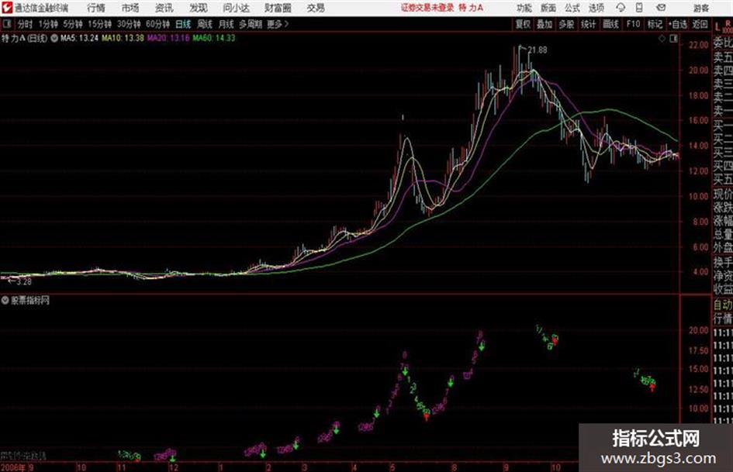The height and width of the screenshot is (472, 733).
Task: Click the 多股 button
Action: pos(566,24)
